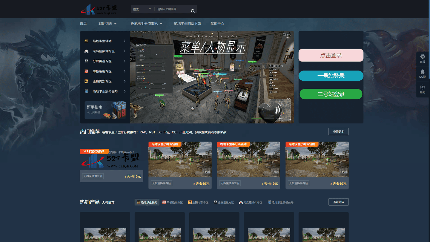Open the 新手指南 beginner guide banner

105,110
